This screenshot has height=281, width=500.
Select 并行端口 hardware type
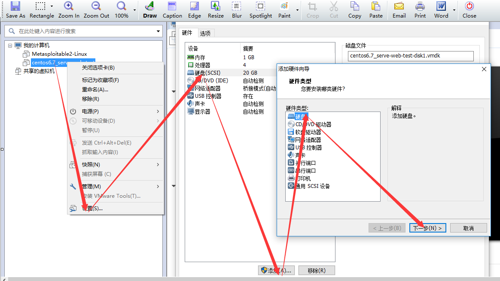[302, 163]
